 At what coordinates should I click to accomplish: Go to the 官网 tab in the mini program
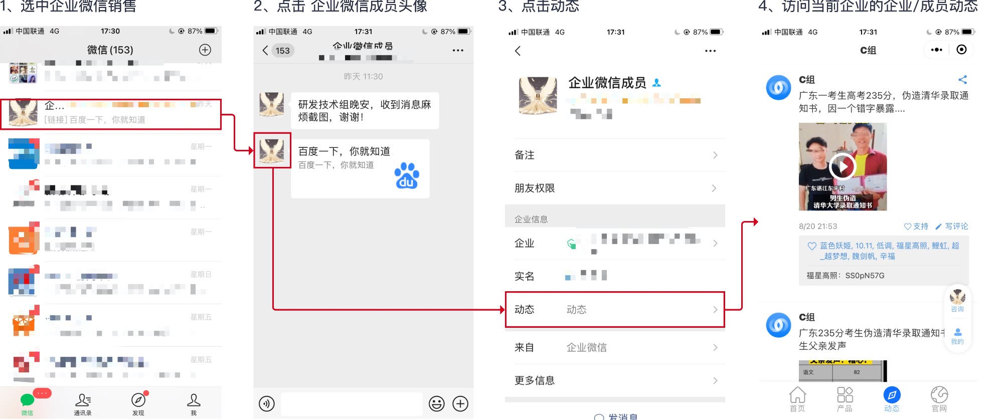click(939, 399)
